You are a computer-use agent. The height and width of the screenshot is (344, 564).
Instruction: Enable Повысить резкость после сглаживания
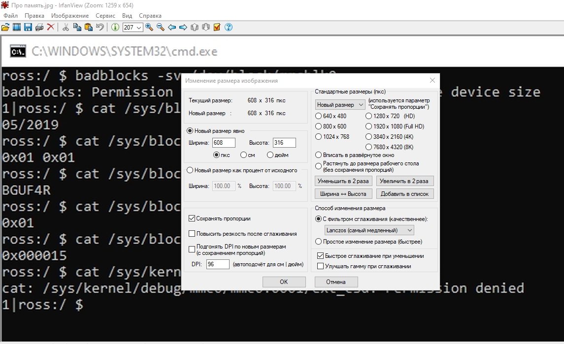pos(192,234)
